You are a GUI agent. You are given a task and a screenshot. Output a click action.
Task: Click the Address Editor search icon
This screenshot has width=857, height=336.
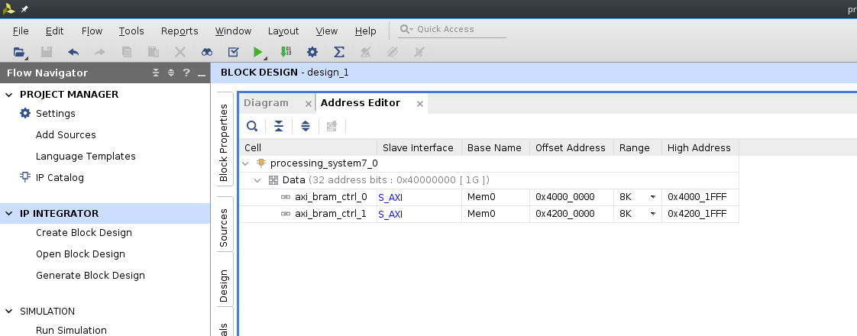point(252,126)
